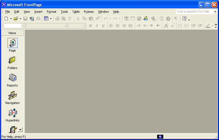The width and height of the screenshot is (219, 140).
Task: Toggle italic formatting
Action: point(97,26)
